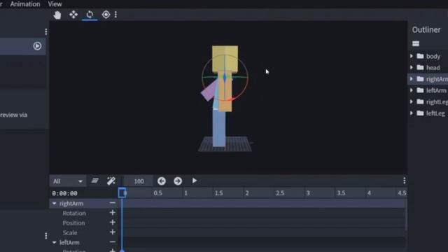Open the View menu
This screenshot has width=448, height=252.
click(55, 4)
